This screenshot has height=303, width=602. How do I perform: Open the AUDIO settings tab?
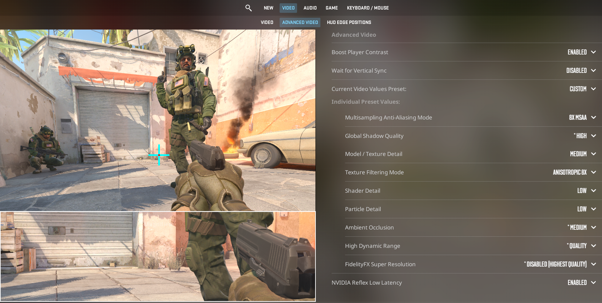310,8
